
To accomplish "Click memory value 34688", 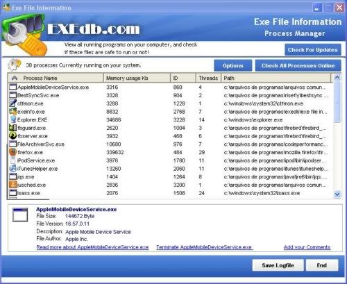I will pyautogui.click(x=114, y=119).
